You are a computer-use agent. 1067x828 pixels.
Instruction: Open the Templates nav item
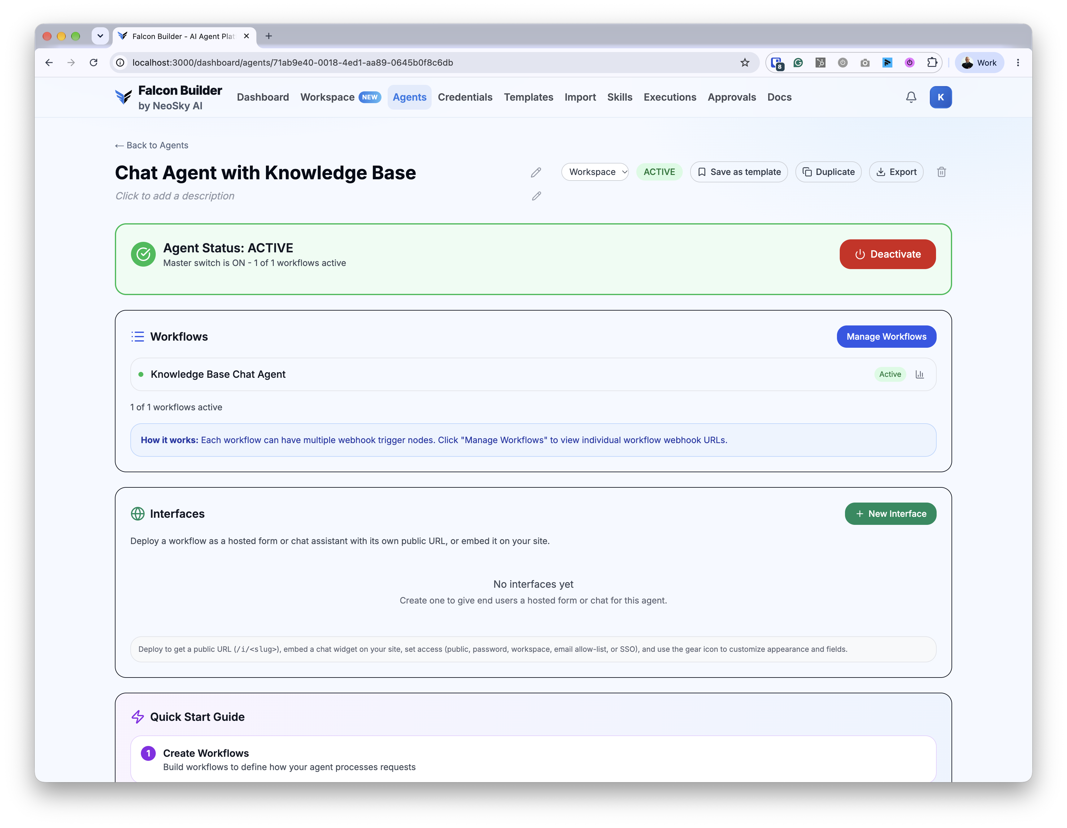[x=528, y=97]
